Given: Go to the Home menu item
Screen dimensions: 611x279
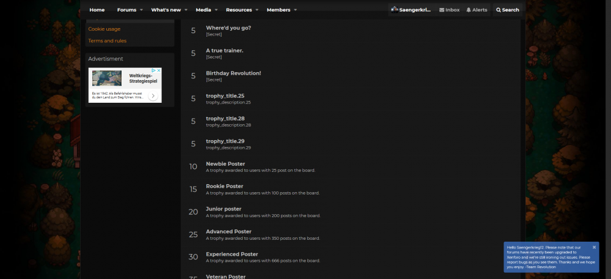Looking at the screenshot, I should (x=97, y=10).
